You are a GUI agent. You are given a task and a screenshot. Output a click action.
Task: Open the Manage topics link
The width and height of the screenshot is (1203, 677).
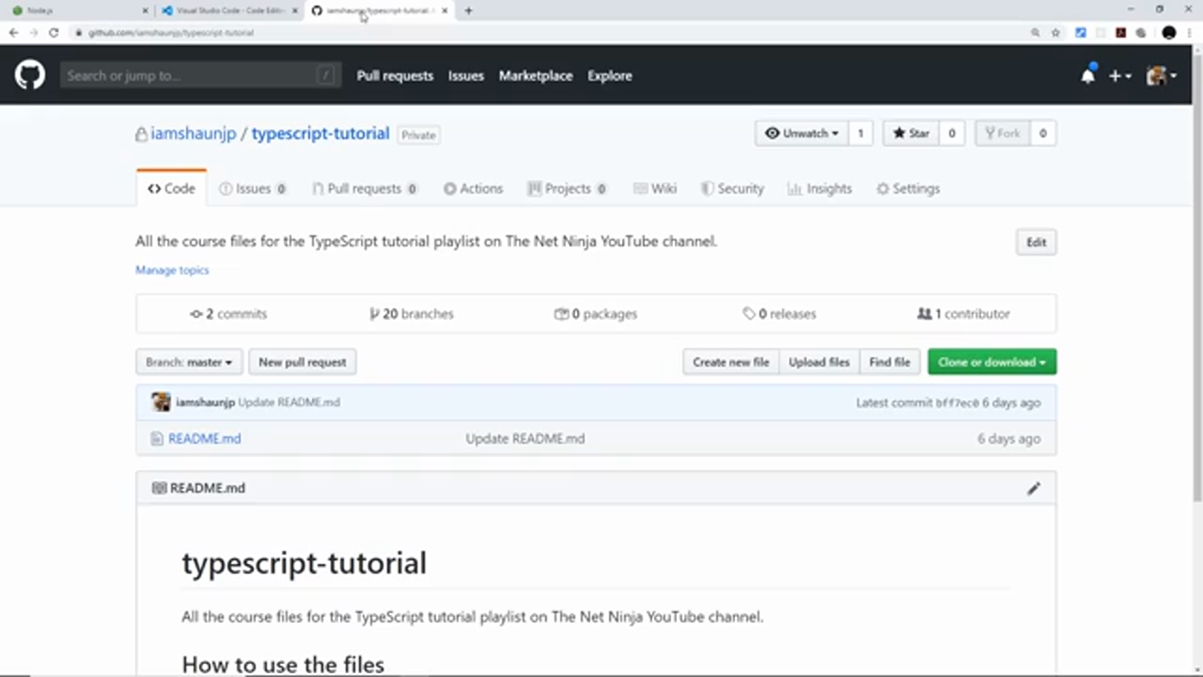click(x=172, y=270)
